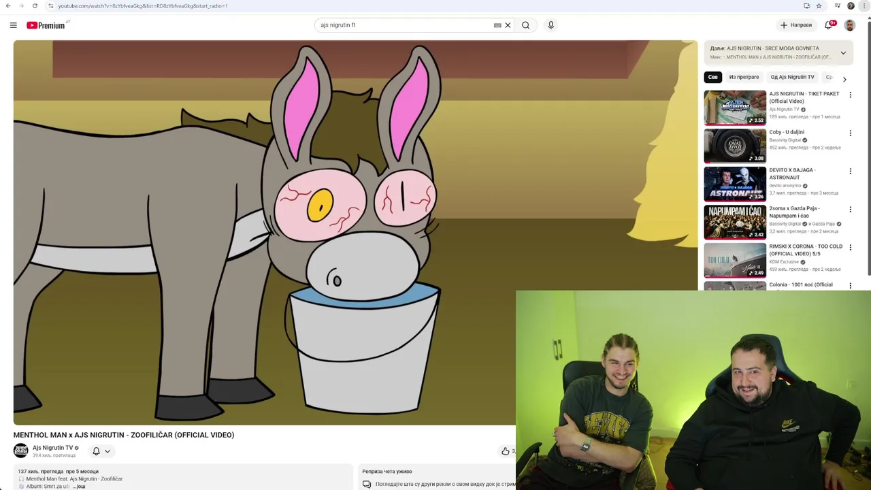Open YouTube notifications bell
This screenshot has height=490, width=871.
[x=829, y=25]
